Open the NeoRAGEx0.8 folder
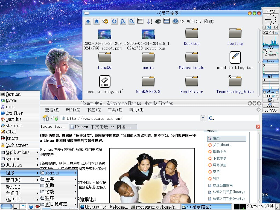Screen dimensions: 280x210 (x=148, y=85)
